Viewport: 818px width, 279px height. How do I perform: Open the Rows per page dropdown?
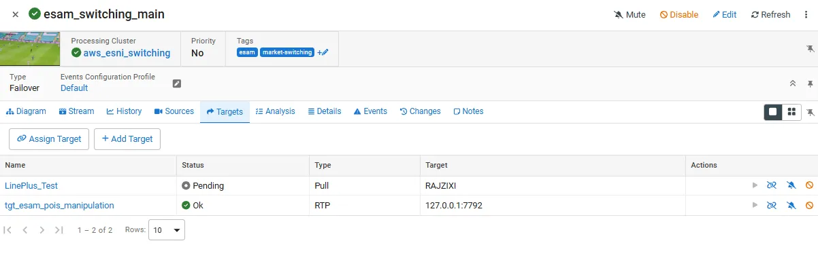coord(167,230)
